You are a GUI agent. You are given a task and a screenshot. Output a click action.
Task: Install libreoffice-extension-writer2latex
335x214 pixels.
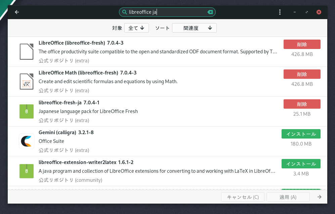301,164
